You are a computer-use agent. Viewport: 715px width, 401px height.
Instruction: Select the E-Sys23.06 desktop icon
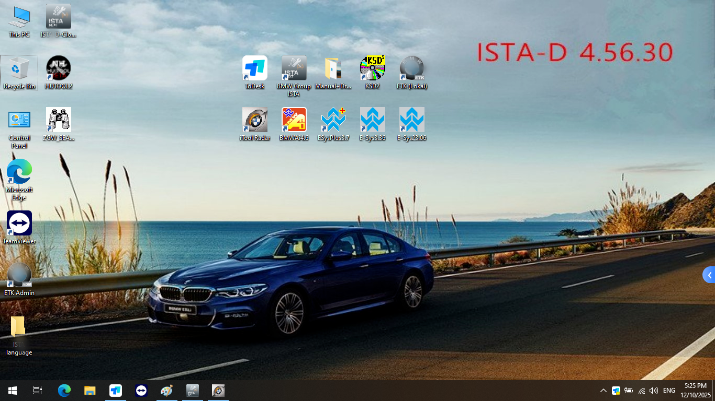pos(411,120)
